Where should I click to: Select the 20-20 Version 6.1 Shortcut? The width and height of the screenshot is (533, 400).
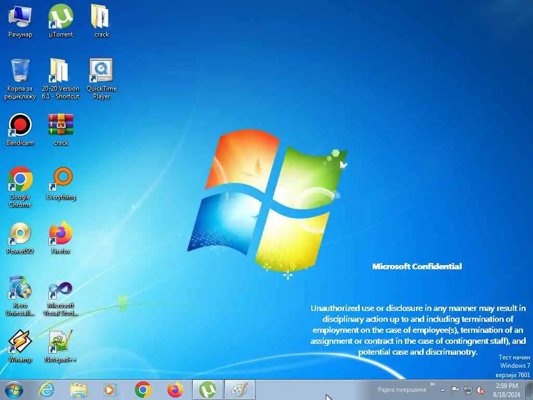coord(61,79)
